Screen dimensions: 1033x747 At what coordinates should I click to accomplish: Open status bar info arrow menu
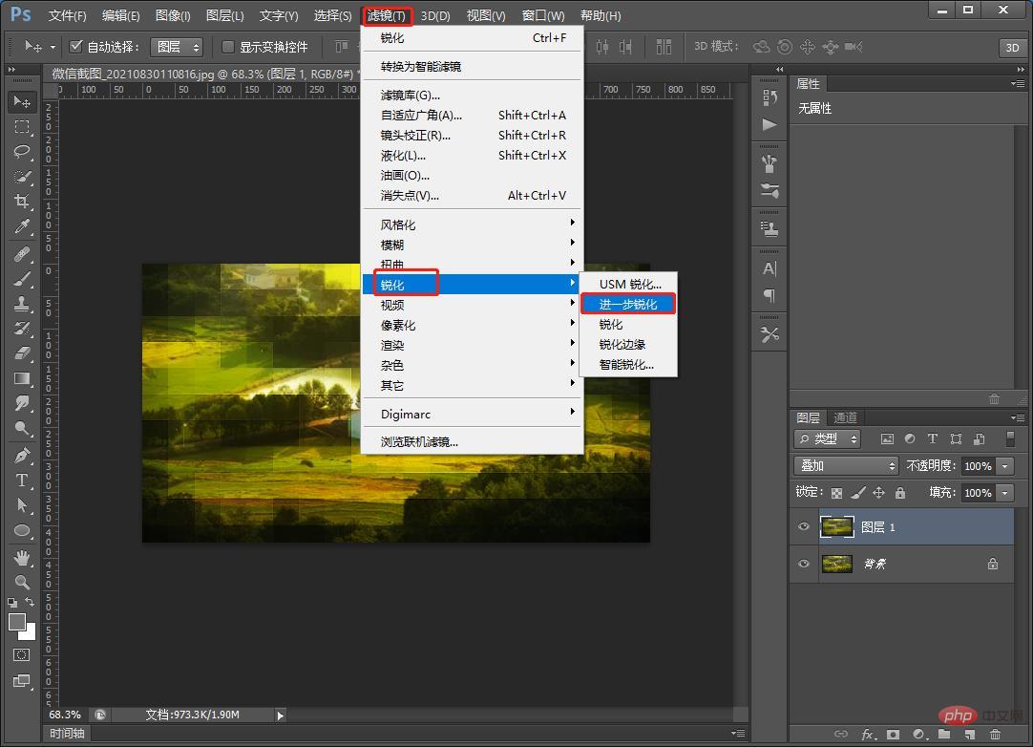click(x=281, y=715)
